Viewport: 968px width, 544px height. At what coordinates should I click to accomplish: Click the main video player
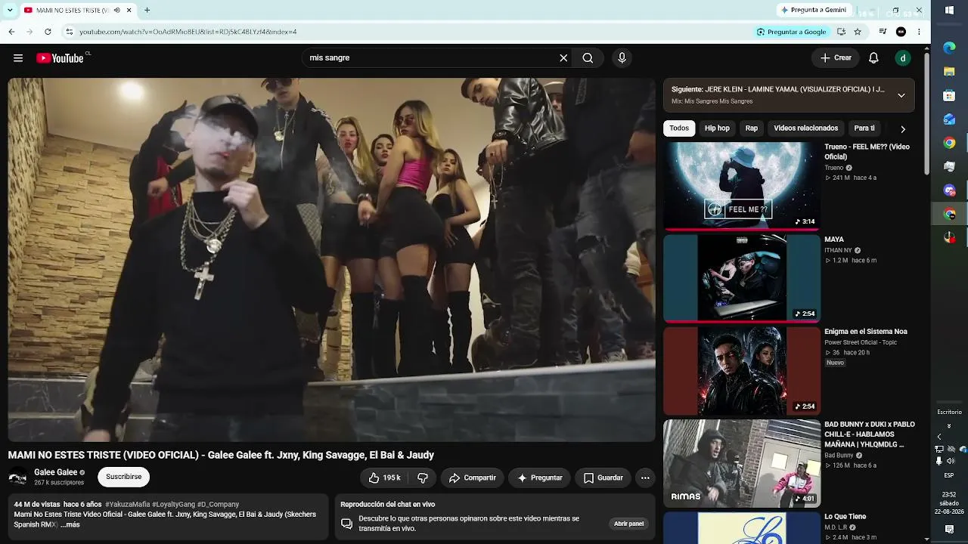331,259
